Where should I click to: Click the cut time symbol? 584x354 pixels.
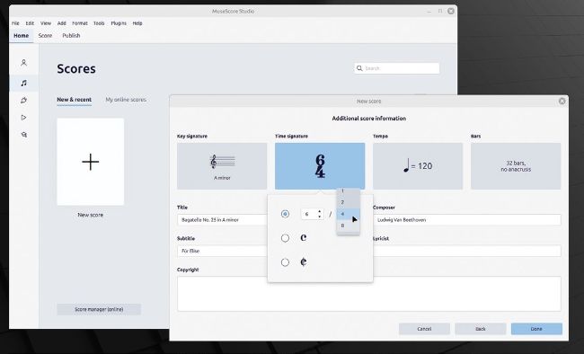point(304,262)
